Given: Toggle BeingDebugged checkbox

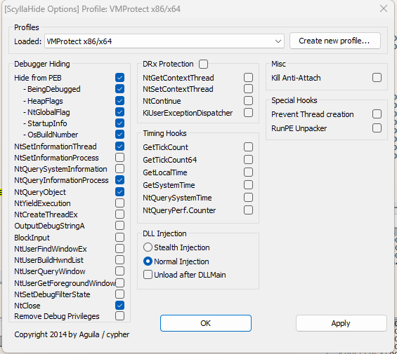Looking at the screenshot, I should click(x=119, y=89).
